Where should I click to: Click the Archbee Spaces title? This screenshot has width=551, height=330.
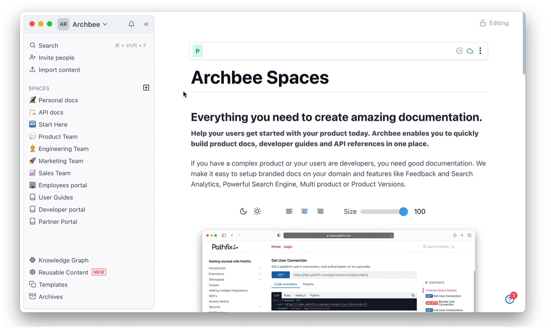pyautogui.click(x=260, y=78)
